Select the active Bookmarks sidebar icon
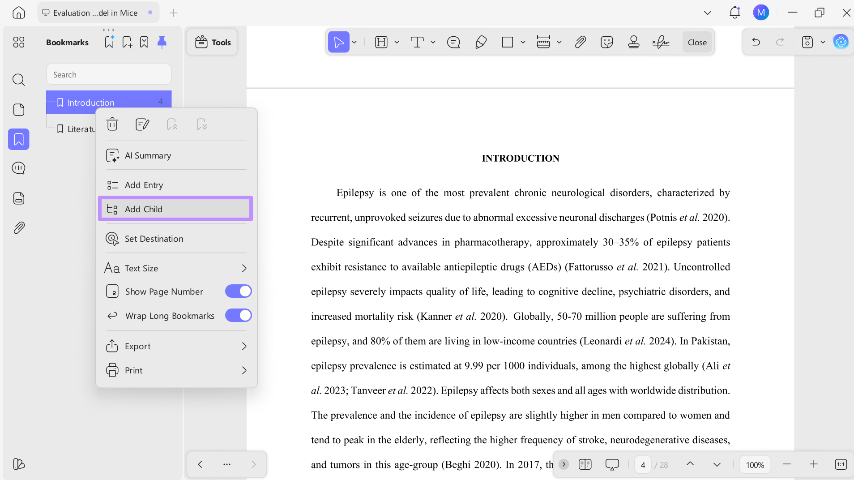Screen dimensions: 854x480 pyautogui.click(x=19, y=139)
